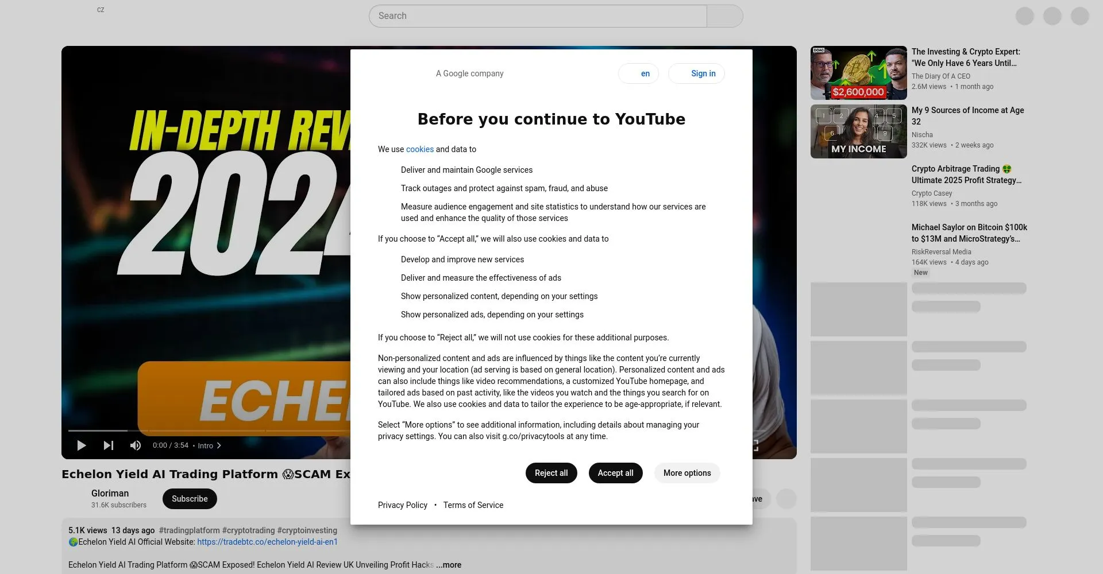Click 'A Google company' text in dialog
The image size is (1103, 574).
pyautogui.click(x=469, y=73)
